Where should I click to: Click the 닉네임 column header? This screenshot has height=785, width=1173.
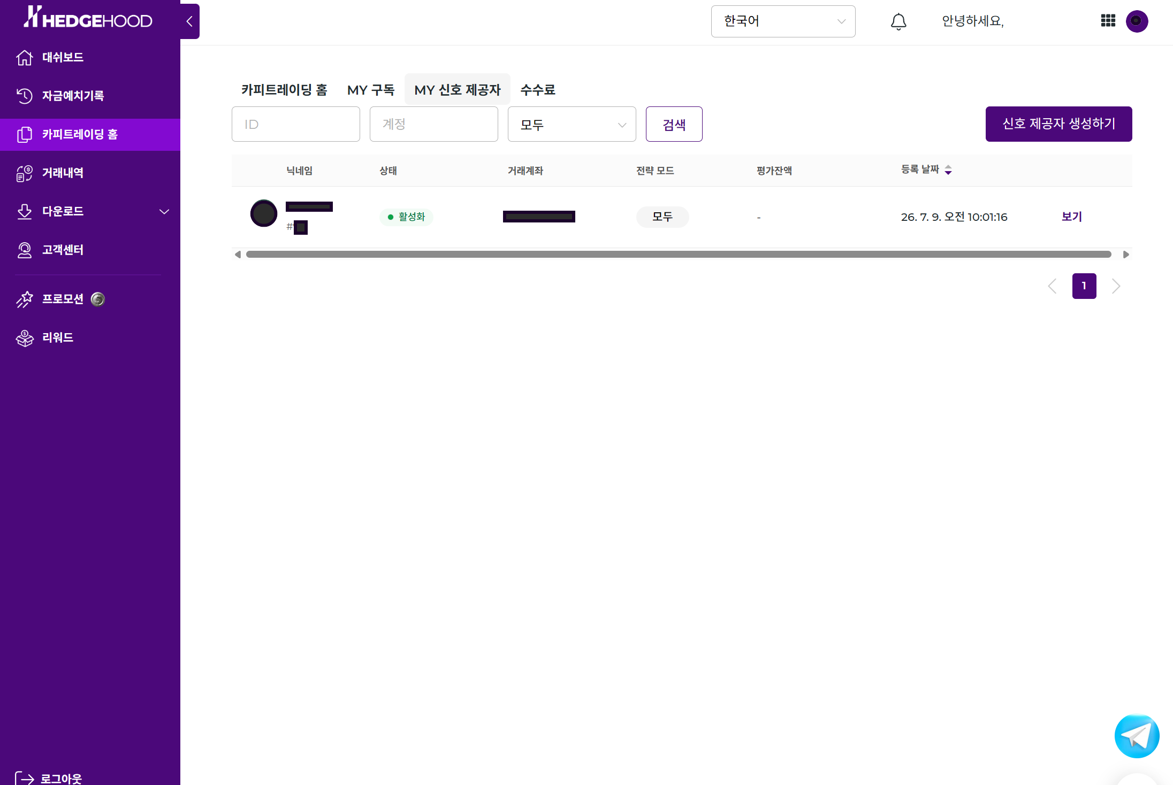tap(299, 171)
